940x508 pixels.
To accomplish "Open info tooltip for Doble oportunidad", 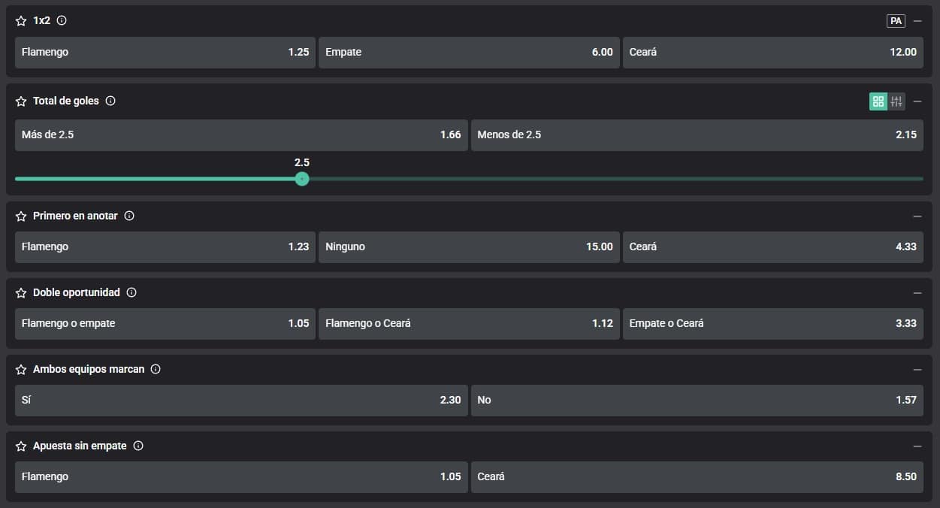I will (x=131, y=292).
